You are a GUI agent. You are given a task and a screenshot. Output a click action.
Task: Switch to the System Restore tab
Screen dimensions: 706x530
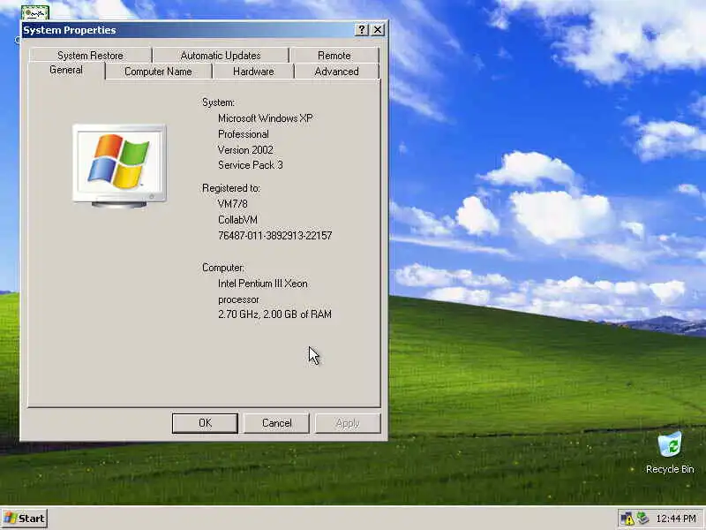pos(90,56)
